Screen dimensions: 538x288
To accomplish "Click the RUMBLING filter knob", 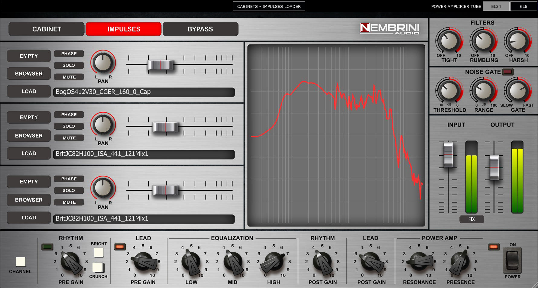I will tap(483, 41).
